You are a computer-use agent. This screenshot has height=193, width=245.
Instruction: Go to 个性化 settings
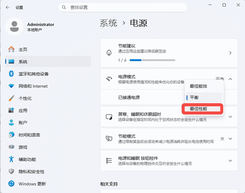pyautogui.click(x=48, y=98)
